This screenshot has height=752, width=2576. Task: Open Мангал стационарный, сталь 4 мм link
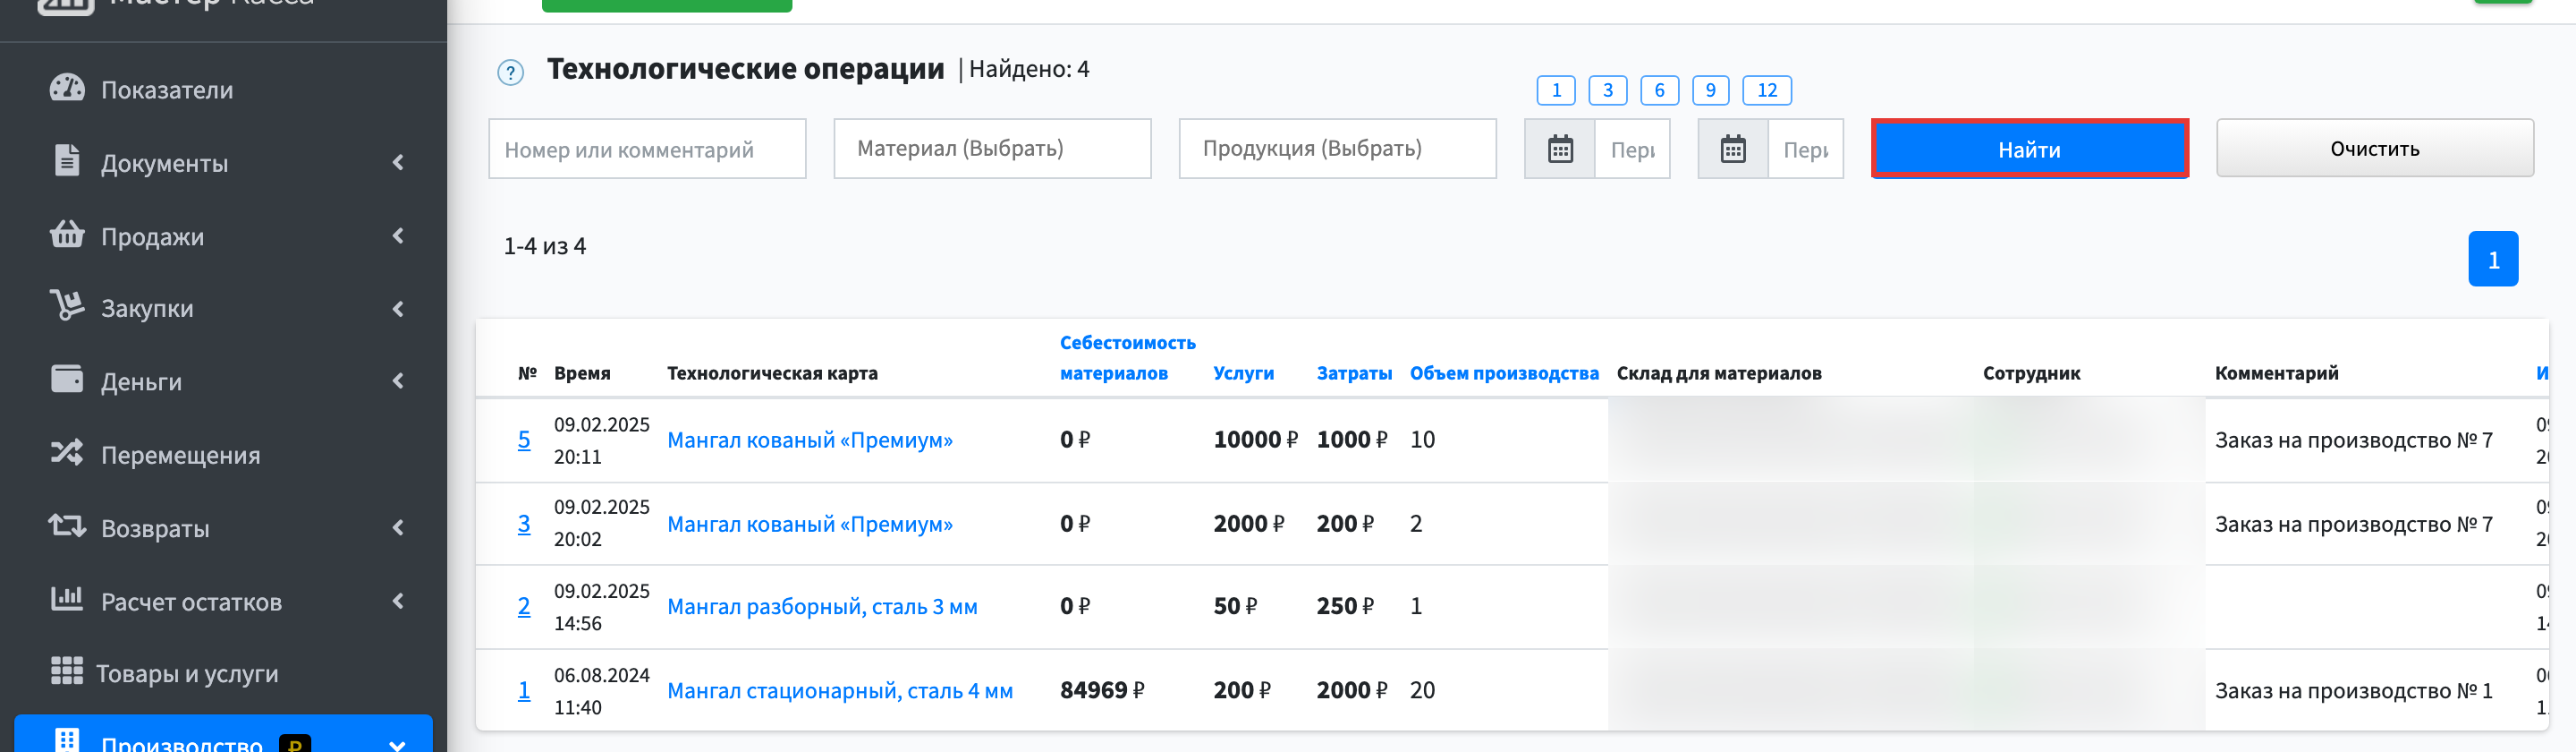[x=840, y=690]
